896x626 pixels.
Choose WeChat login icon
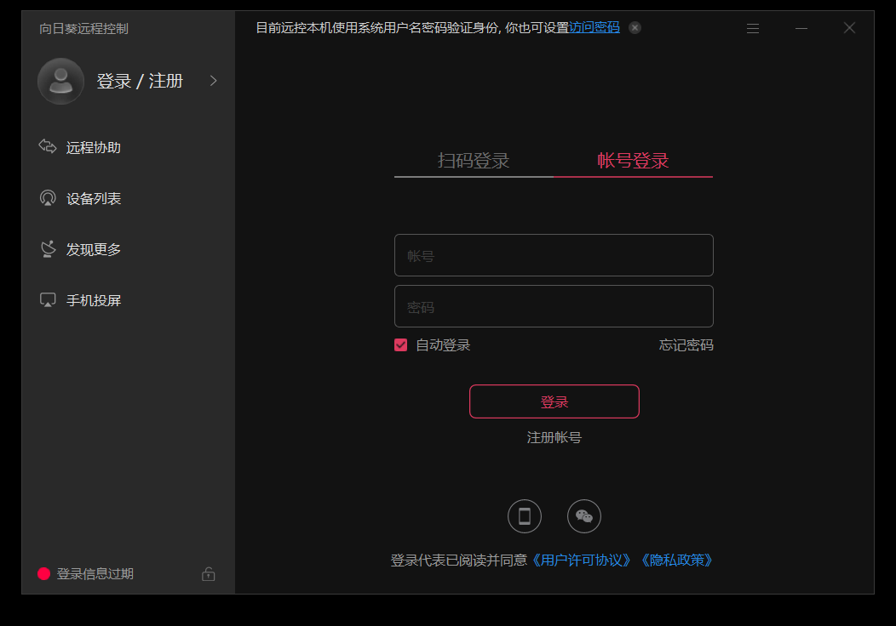click(x=583, y=516)
